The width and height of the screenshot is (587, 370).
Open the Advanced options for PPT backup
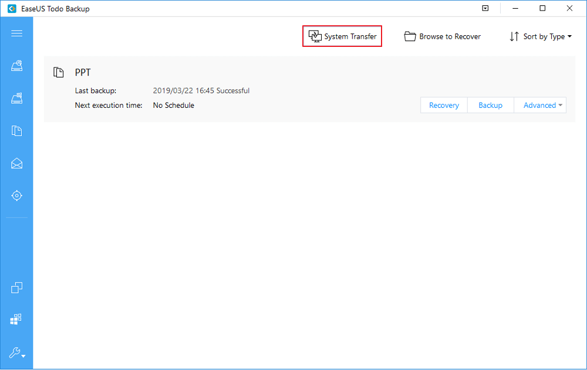point(540,105)
